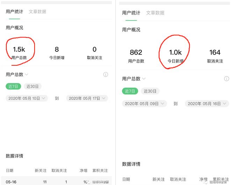Switch to the 文章数据 tab in the left panel
Image resolution: width=231 pixels, height=185 pixels.
pyautogui.click(x=37, y=11)
